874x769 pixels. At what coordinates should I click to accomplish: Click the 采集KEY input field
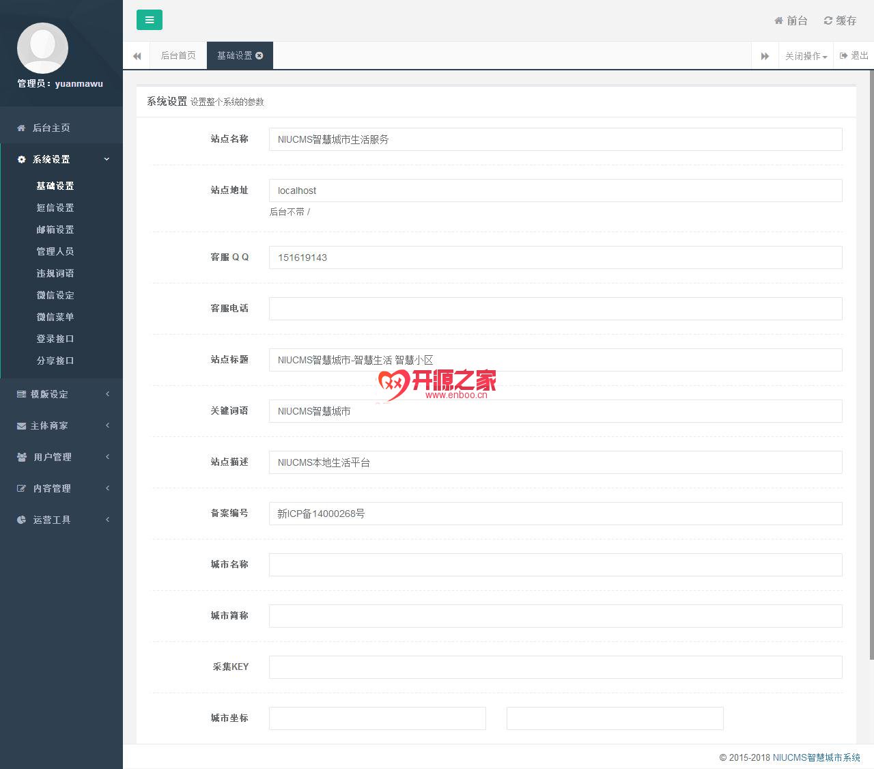[555, 667]
